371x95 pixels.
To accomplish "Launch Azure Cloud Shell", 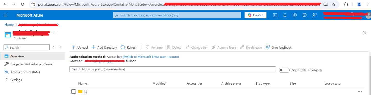I will (275, 15).
